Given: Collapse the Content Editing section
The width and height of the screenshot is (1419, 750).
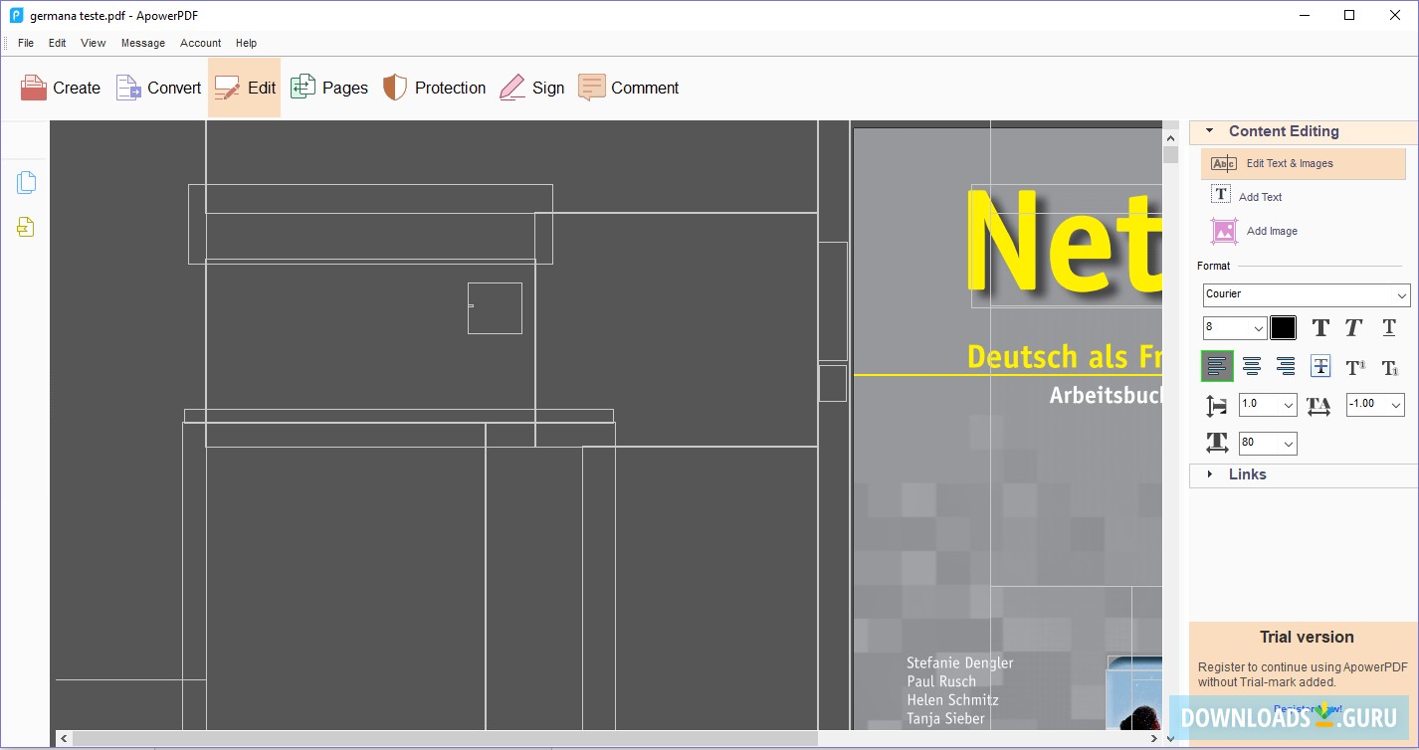Looking at the screenshot, I should pyautogui.click(x=1209, y=130).
